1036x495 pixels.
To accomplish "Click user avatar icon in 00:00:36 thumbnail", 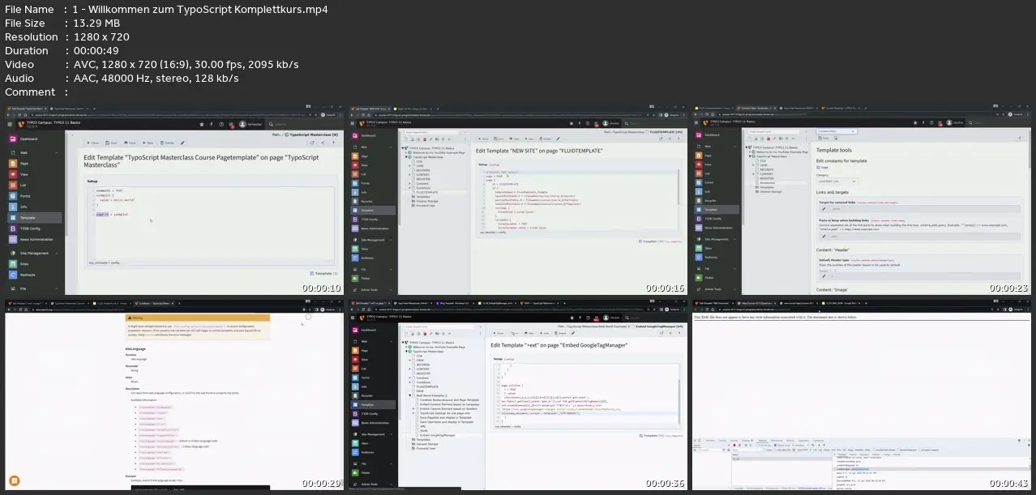I will 606,318.
